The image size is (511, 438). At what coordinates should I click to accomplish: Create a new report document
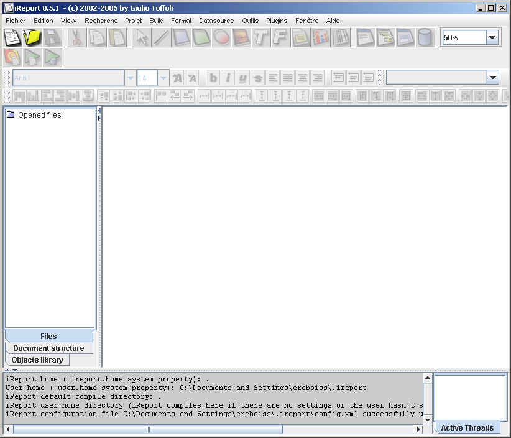(x=12, y=37)
